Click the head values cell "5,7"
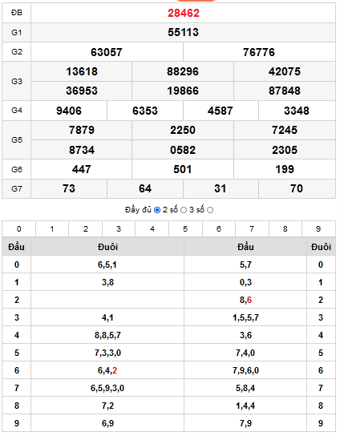 [245, 264]
